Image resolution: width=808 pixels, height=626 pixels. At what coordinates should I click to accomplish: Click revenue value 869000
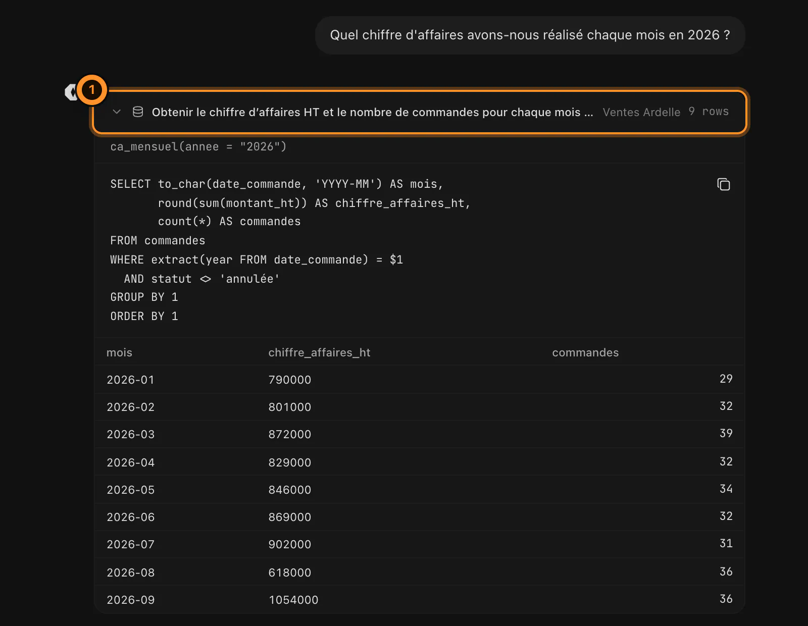[290, 517]
